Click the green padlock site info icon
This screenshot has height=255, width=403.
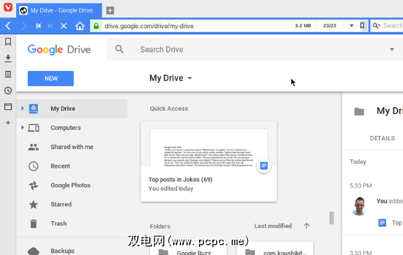coord(96,26)
